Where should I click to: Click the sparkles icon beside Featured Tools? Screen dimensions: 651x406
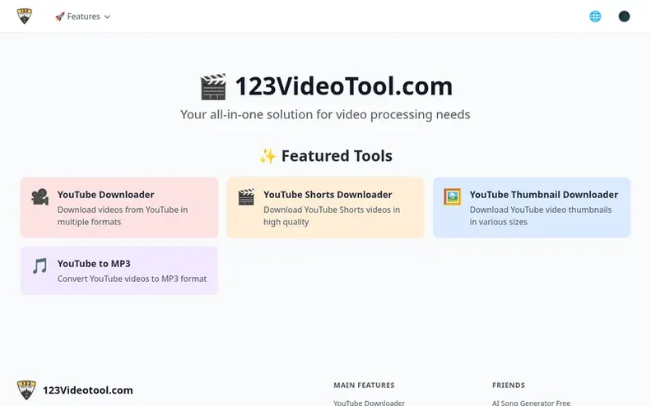[267, 156]
